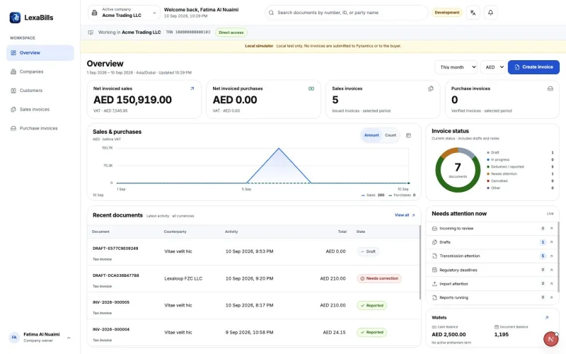Open document DRAFT-DCA0368477B8
This screenshot has width=566, height=354.
tap(115, 275)
